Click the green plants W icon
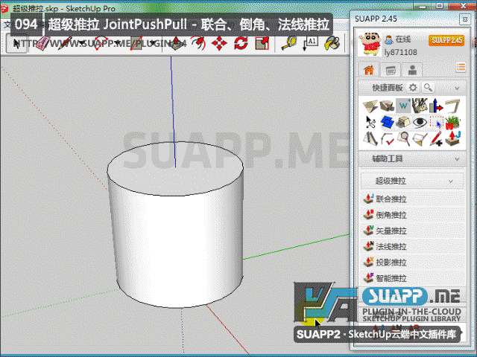This screenshot has height=357, width=477. pos(452,122)
